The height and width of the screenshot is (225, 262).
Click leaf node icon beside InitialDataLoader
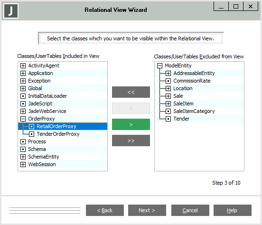[23, 96]
